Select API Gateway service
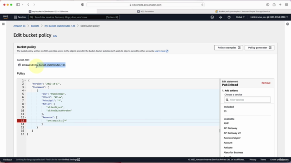This screenshot has height=163, width=291. (231, 128)
